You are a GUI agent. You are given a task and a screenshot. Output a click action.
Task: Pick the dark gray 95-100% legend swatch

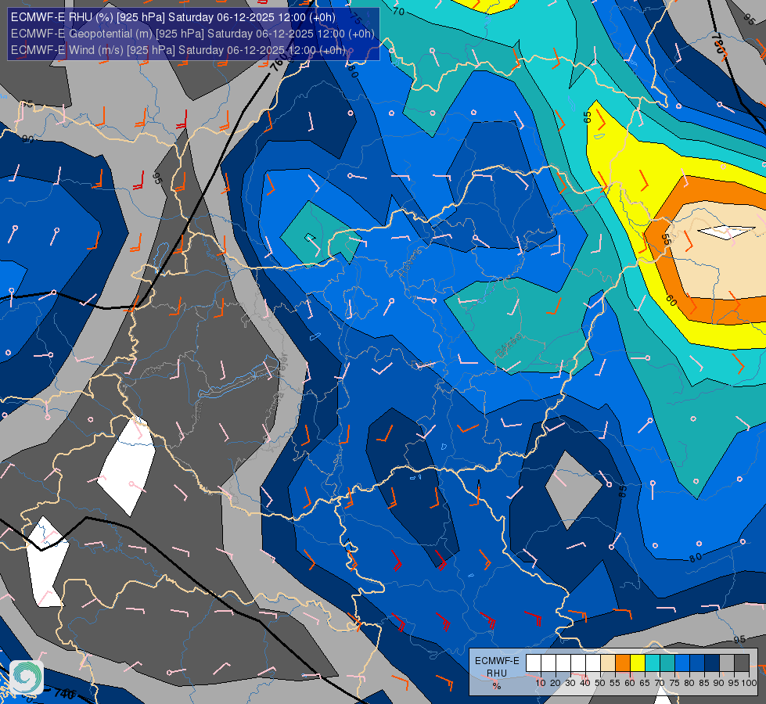point(742,663)
